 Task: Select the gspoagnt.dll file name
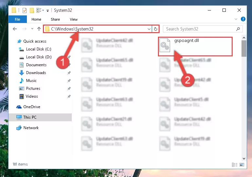[186, 41]
